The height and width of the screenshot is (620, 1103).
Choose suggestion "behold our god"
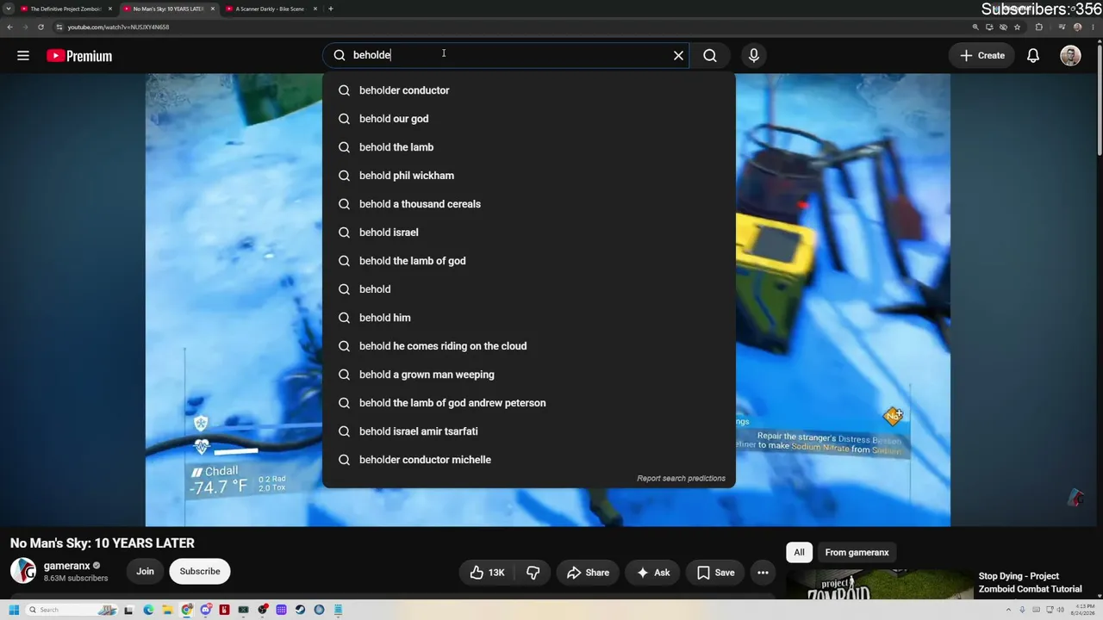(529, 119)
